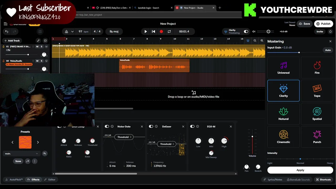Select the Natural mastering preset
Image resolution: width=336 pixels, height=189 pixels.
[x=283, y=114]
